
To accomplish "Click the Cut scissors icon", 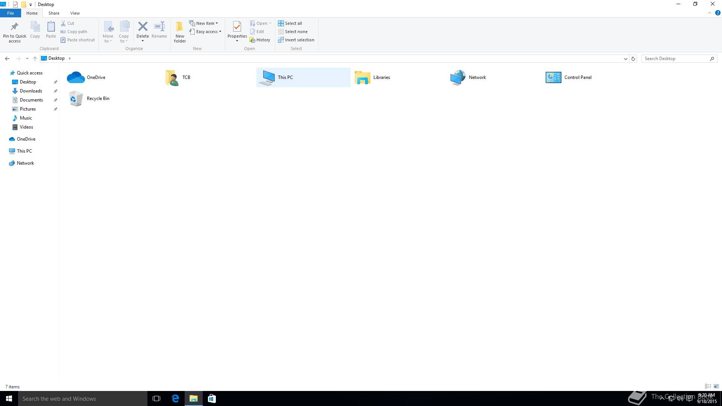I will tap(63, 23).
